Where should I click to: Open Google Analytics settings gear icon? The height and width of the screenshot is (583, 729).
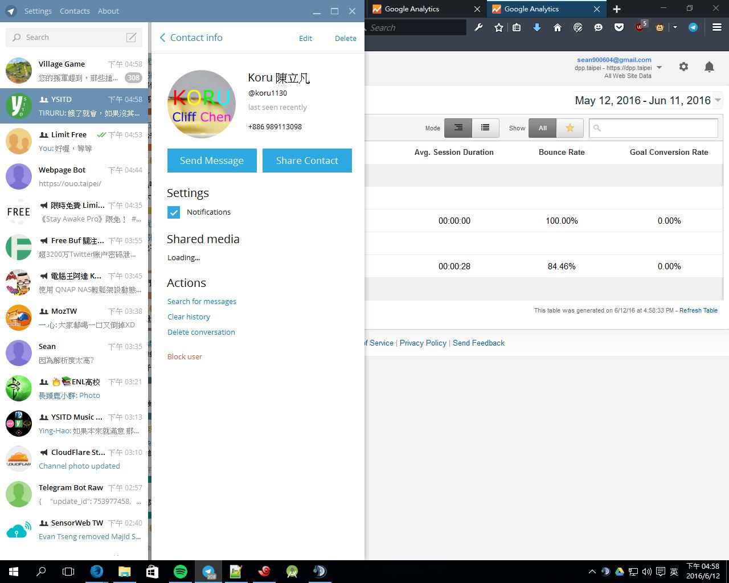pyautogui.click(x=683, y=67)
